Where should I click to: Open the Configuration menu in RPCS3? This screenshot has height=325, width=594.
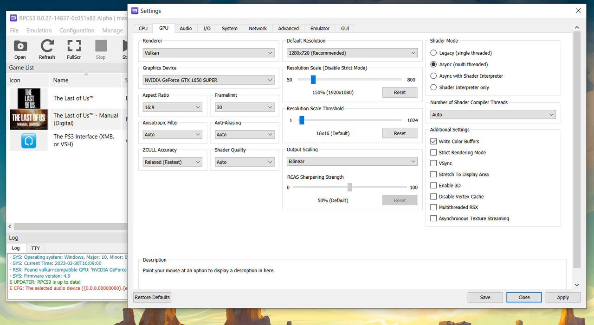click(77, 31)
